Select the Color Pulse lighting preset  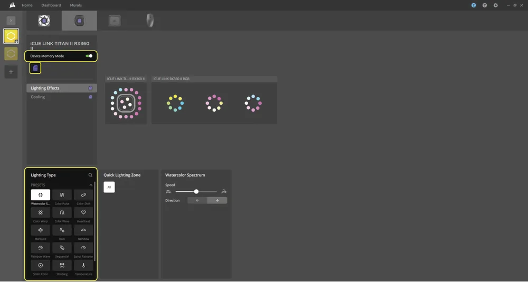(x=62, y=195)
